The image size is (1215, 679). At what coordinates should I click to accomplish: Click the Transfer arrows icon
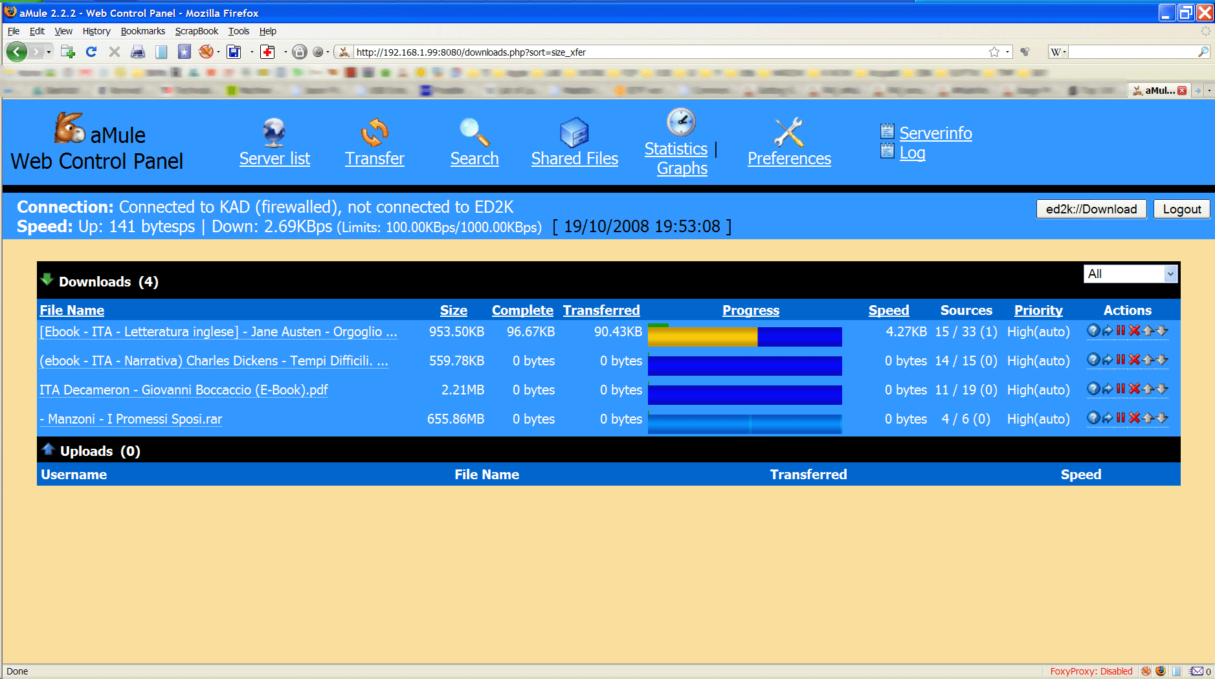pyautogui.click(x=375, y=133)
